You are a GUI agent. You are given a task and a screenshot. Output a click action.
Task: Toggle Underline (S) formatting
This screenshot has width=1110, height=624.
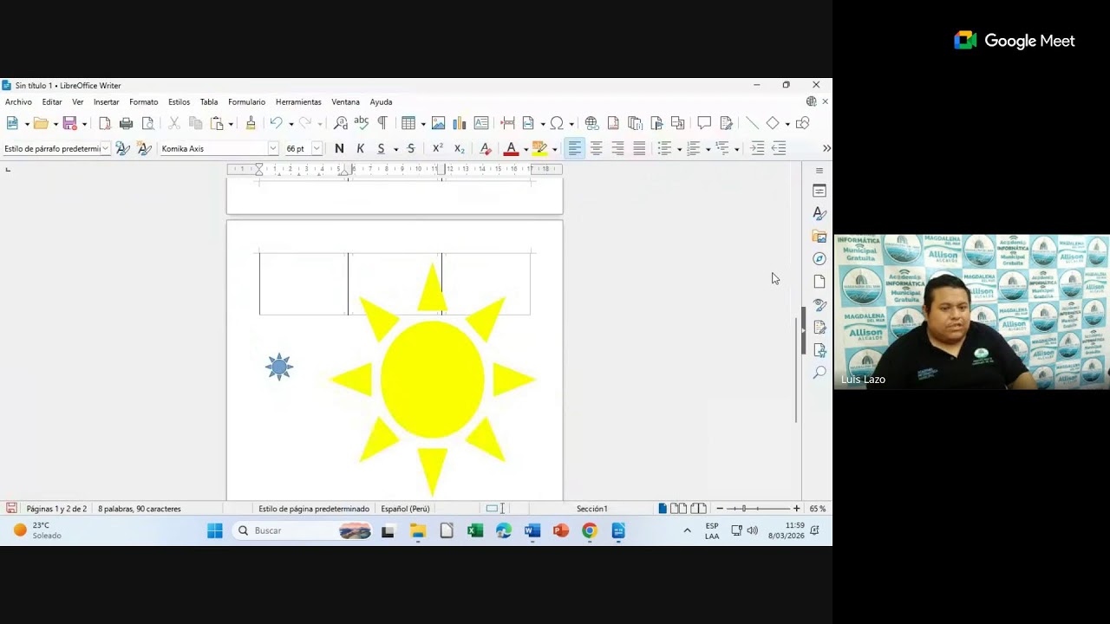tap(381, 148)
